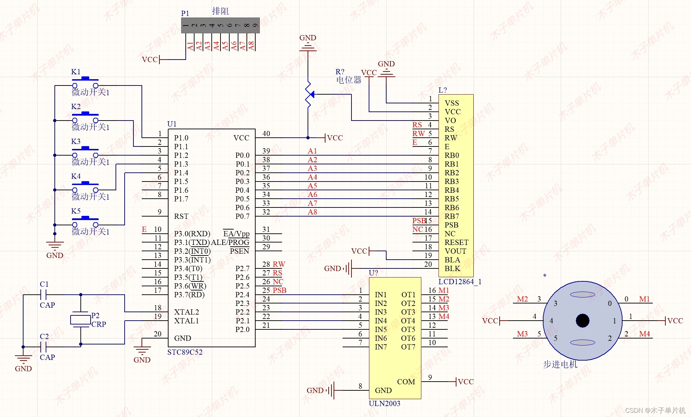Select the M1 net label beside OT1
The height and width of the screenshot is (417, 691).
pyautogui.click(x=443, y=290)
